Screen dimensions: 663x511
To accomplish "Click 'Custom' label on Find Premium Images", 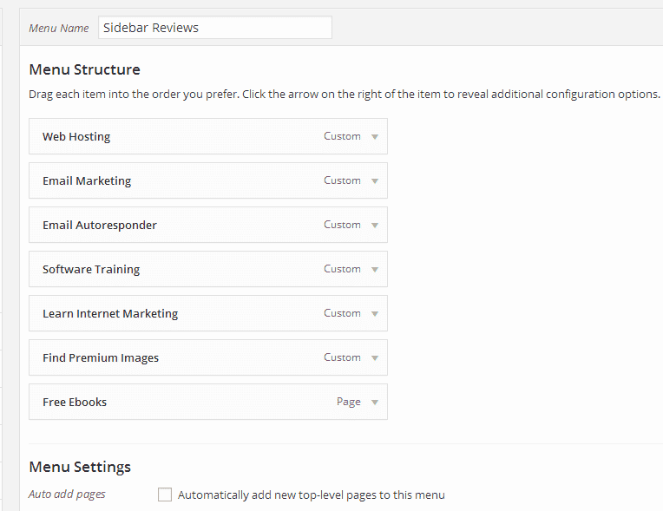I will (342, 357).
